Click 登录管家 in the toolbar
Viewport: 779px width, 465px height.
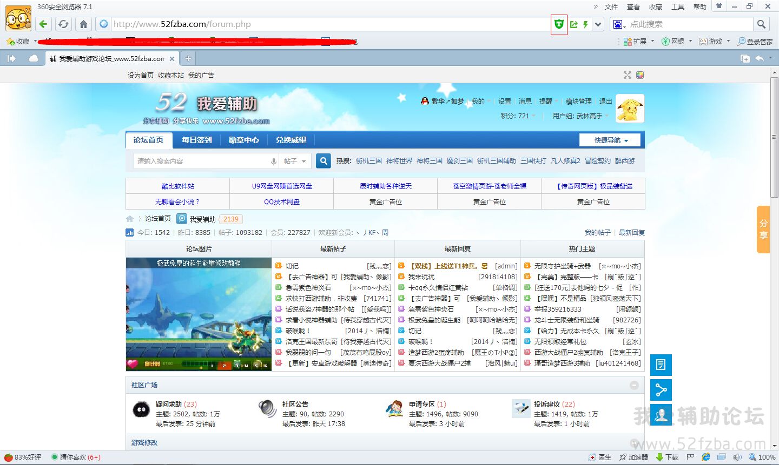pyautogui.click(x=755, y=41)
